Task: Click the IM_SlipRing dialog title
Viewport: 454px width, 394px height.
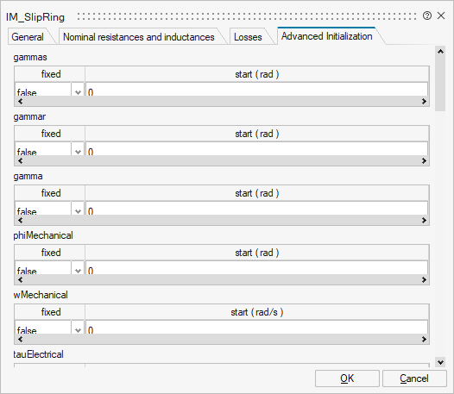Action: click(x=35, y=17)
